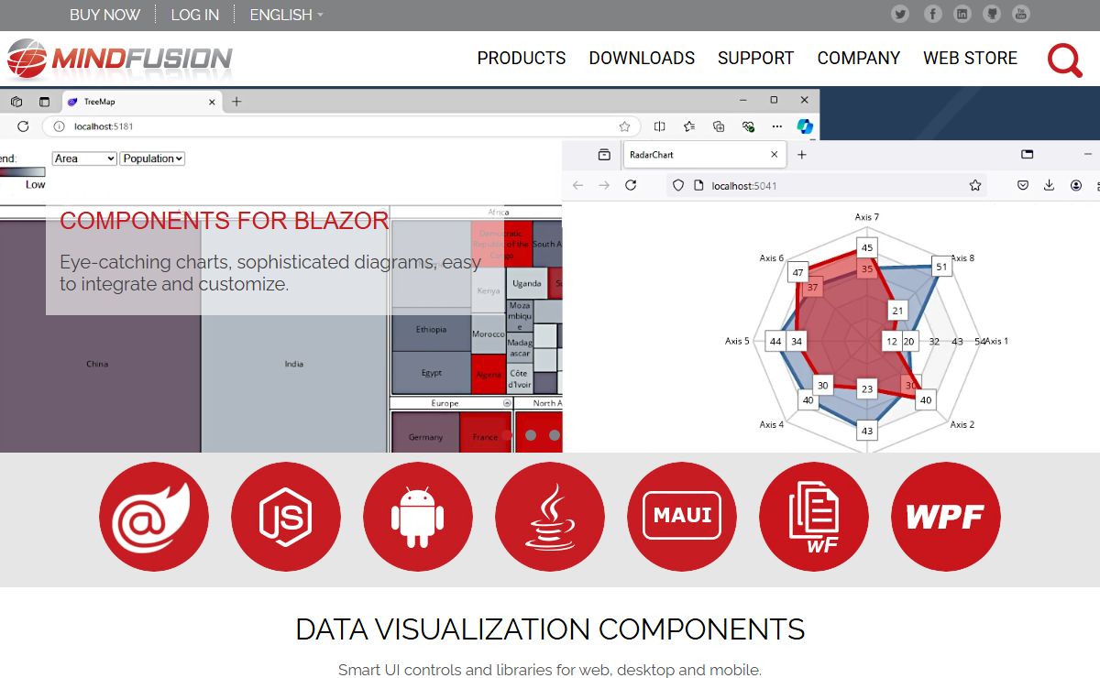The image size is (1100, 678).
Task: Collapse the Europe group in TreeMap
Action: click(x=507, y=403)
